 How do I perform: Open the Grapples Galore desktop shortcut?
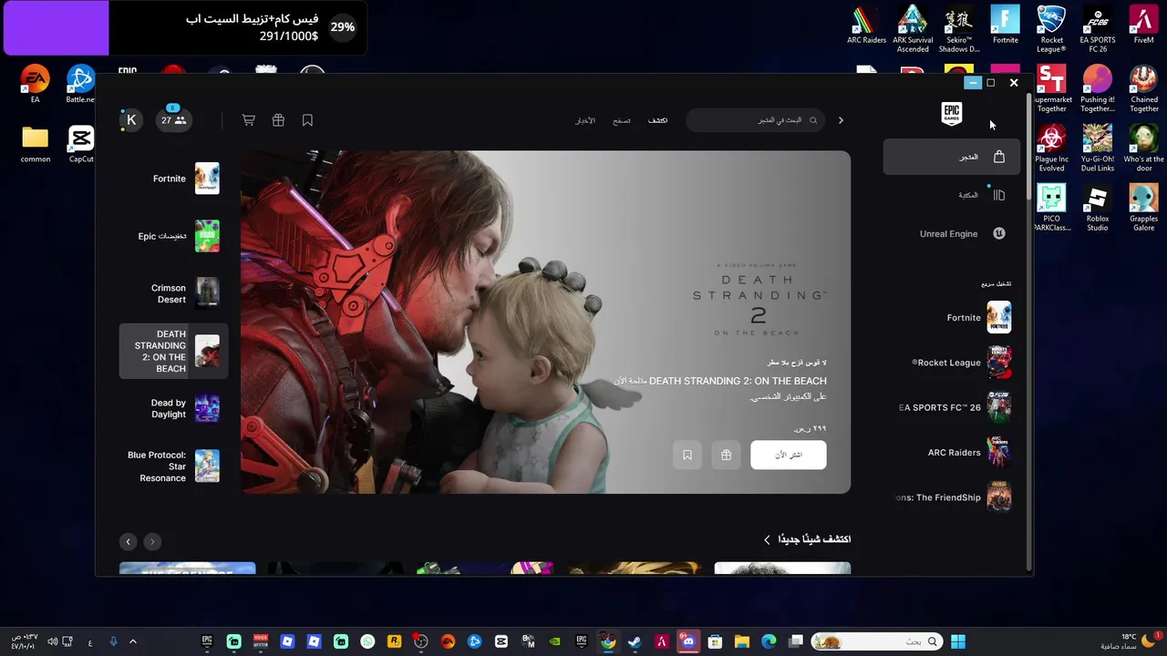click(x=1144, y=209)
